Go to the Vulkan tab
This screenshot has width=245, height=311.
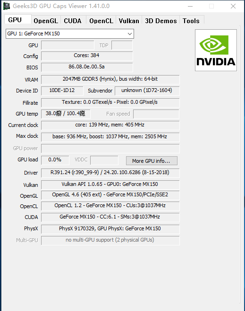click(x=129, y=21)
